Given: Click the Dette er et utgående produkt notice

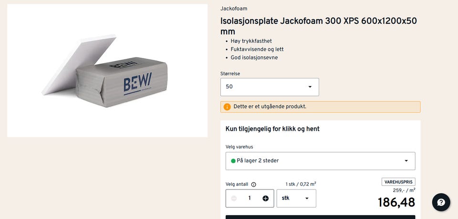Looking at the screenshot, I should (321, 107).
